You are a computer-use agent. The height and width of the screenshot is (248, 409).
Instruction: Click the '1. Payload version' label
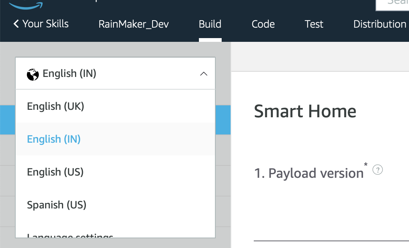(309, 173)
